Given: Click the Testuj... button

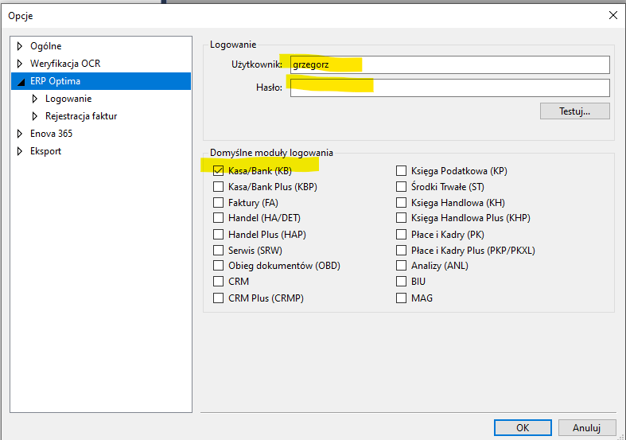Looking at the screenshot, I should coord(574,111).
